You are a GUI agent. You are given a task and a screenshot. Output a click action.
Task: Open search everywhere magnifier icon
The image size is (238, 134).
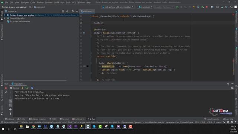tap(231, 7)
